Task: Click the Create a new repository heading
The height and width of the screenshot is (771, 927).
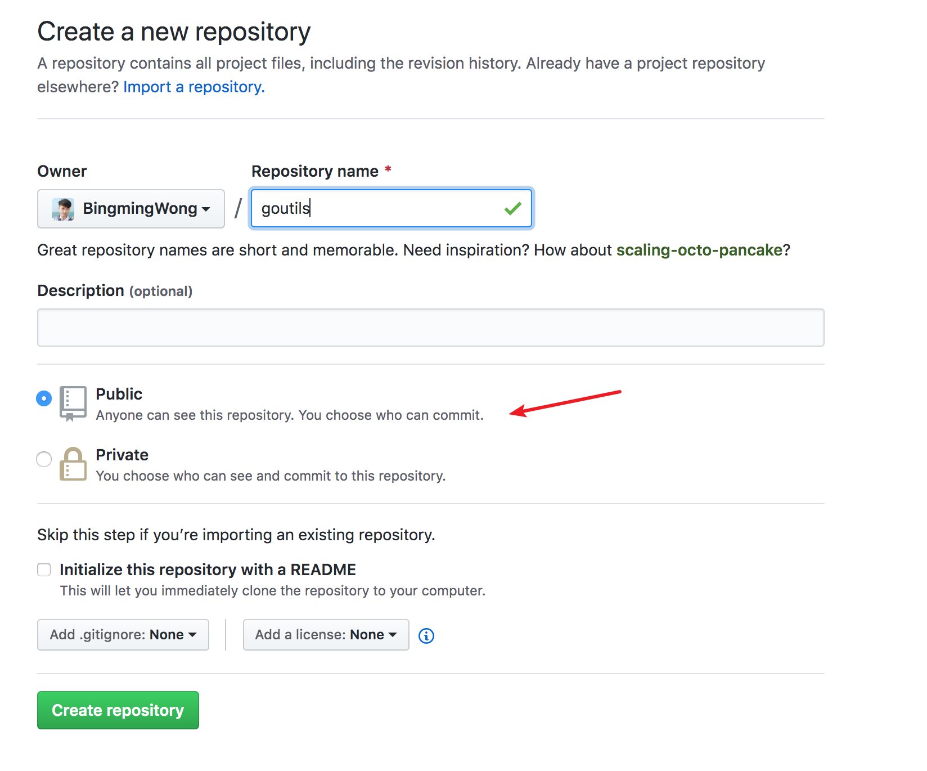Action: point(174,32)
